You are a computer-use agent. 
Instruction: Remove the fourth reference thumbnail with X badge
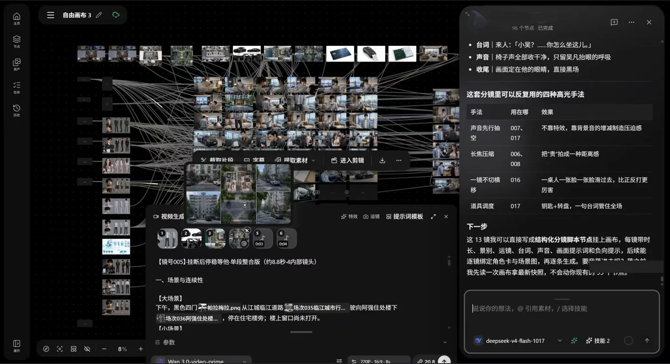coord(247,230)
